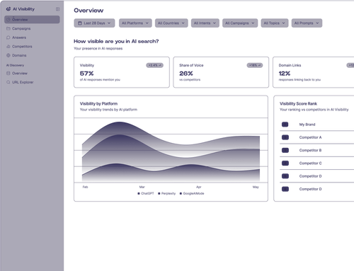The height and width of the screenshot is (271, 354).
Task: Expand the All Countries filter
Action: [171, 23]
